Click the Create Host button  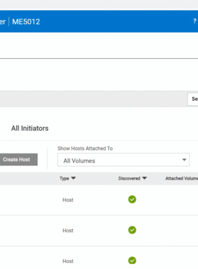(19, 160)
